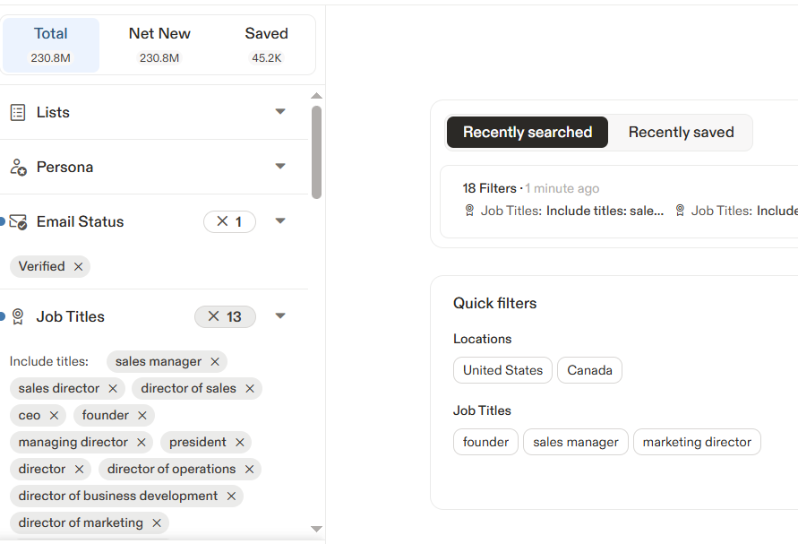Remove the Verified email status chip
The height and width of the screenshot is (544, 798).
click(x=78, y=267)
